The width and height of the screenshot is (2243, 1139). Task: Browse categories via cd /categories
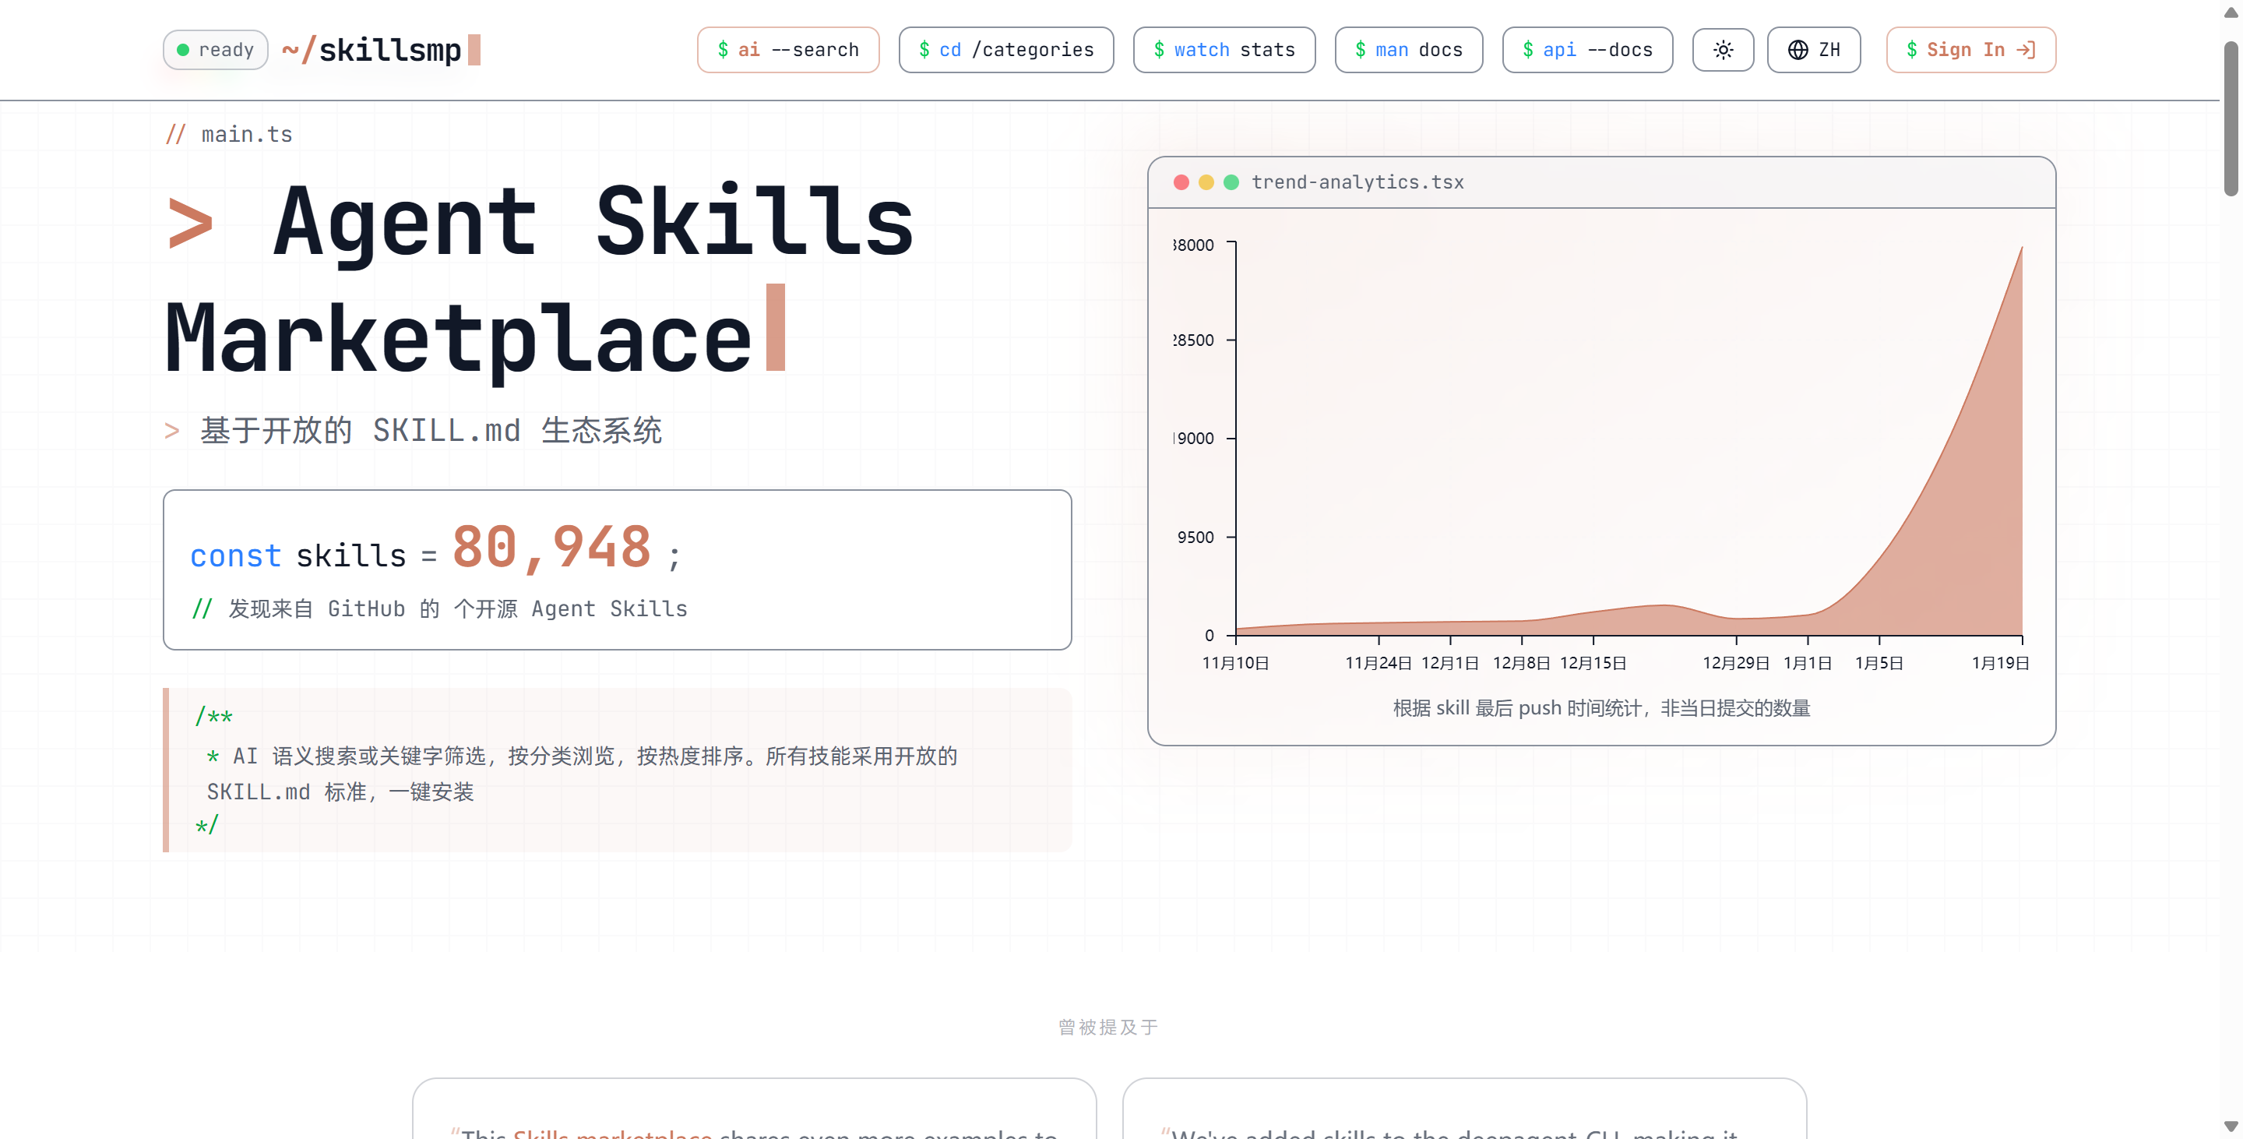[x=1006, y=50]
